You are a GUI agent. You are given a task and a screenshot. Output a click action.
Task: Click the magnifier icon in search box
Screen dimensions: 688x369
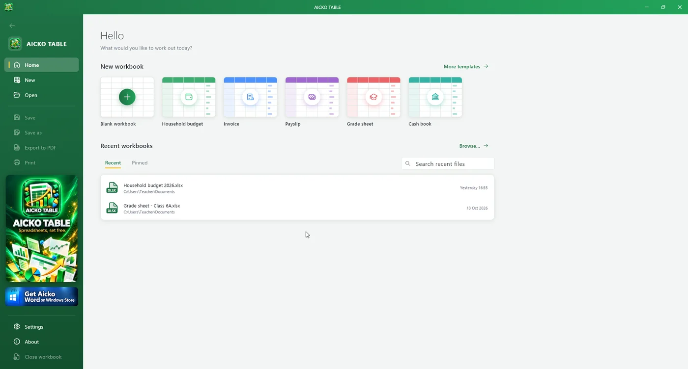click(408, 163)
